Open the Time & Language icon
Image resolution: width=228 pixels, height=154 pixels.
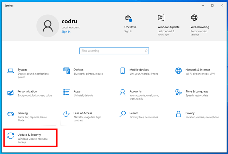click(x=178, y=92)
